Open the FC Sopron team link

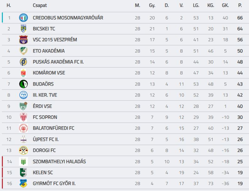coord(45,117)
